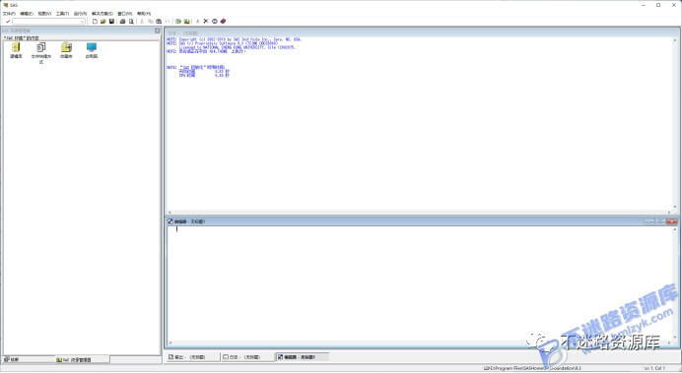Image resolution: width=682 pixels, height=373 pixels.
Task: Click the New document toolbar icon
Action: [x=95, y=22]
